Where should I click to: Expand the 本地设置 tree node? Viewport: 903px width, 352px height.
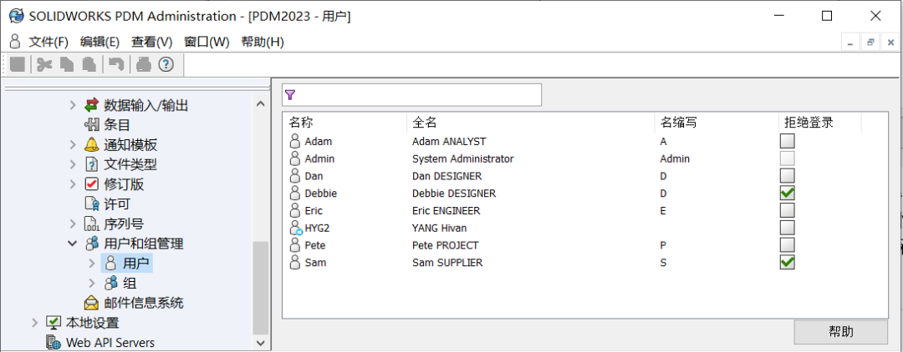pyautogui.click(x=34, y=323)
